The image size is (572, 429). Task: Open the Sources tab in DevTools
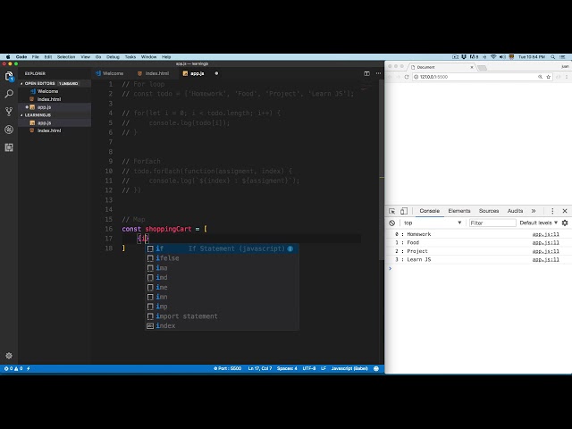coord(489,211)
